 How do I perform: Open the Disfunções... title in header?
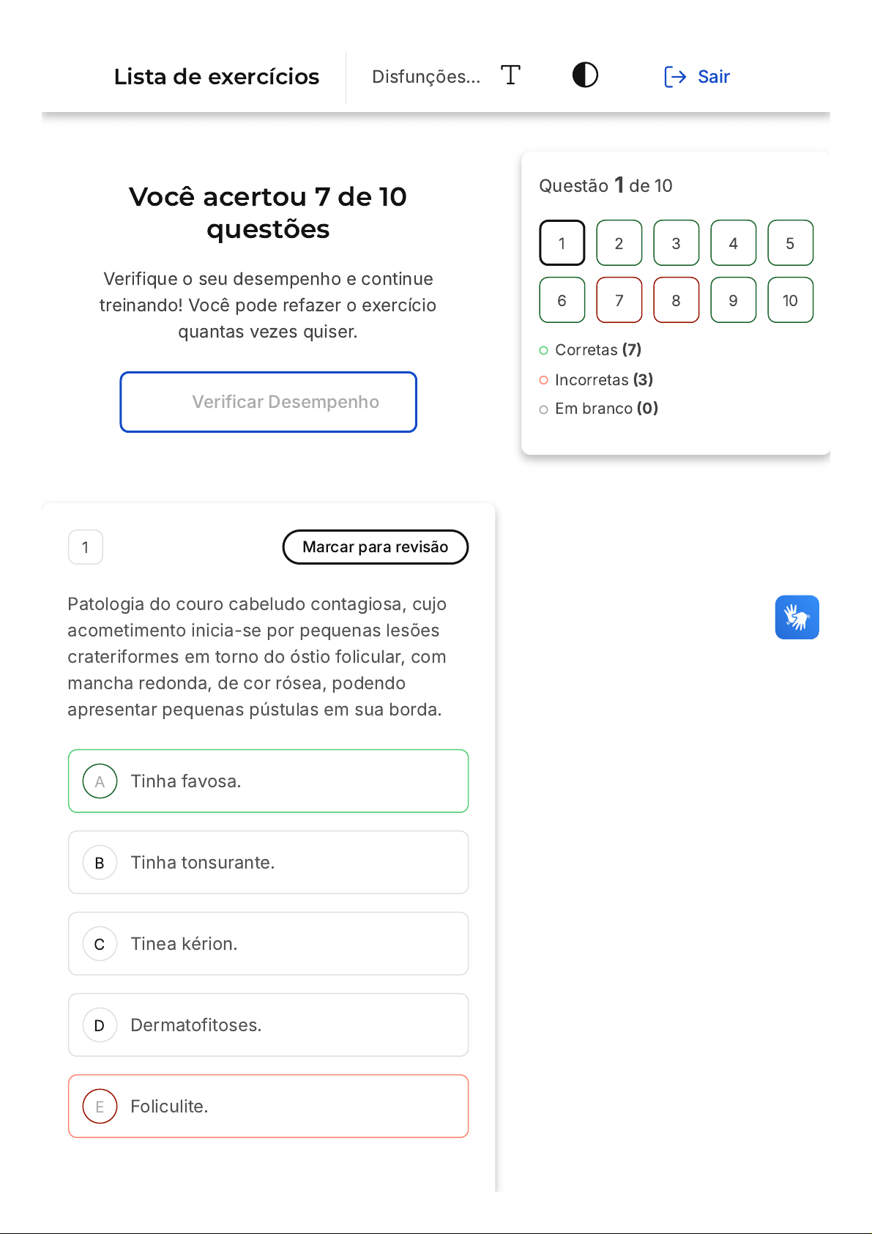point(426,77)
